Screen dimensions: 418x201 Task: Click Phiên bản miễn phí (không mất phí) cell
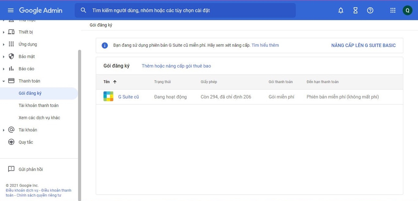(343, 97)
